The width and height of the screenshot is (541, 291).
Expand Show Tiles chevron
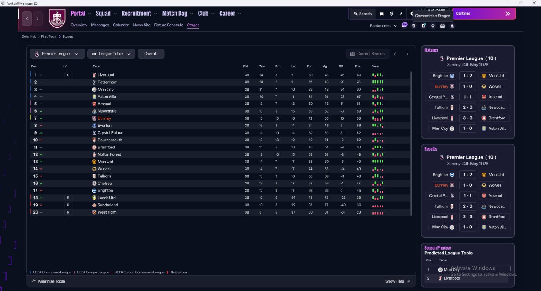coord(409,281)
